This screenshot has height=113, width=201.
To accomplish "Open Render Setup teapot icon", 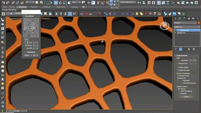I will [x=178, y=3].
